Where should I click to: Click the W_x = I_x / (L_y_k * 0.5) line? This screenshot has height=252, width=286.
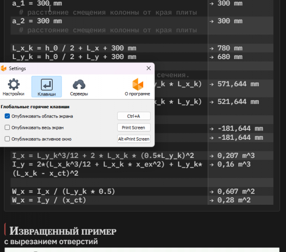(64, 191)
